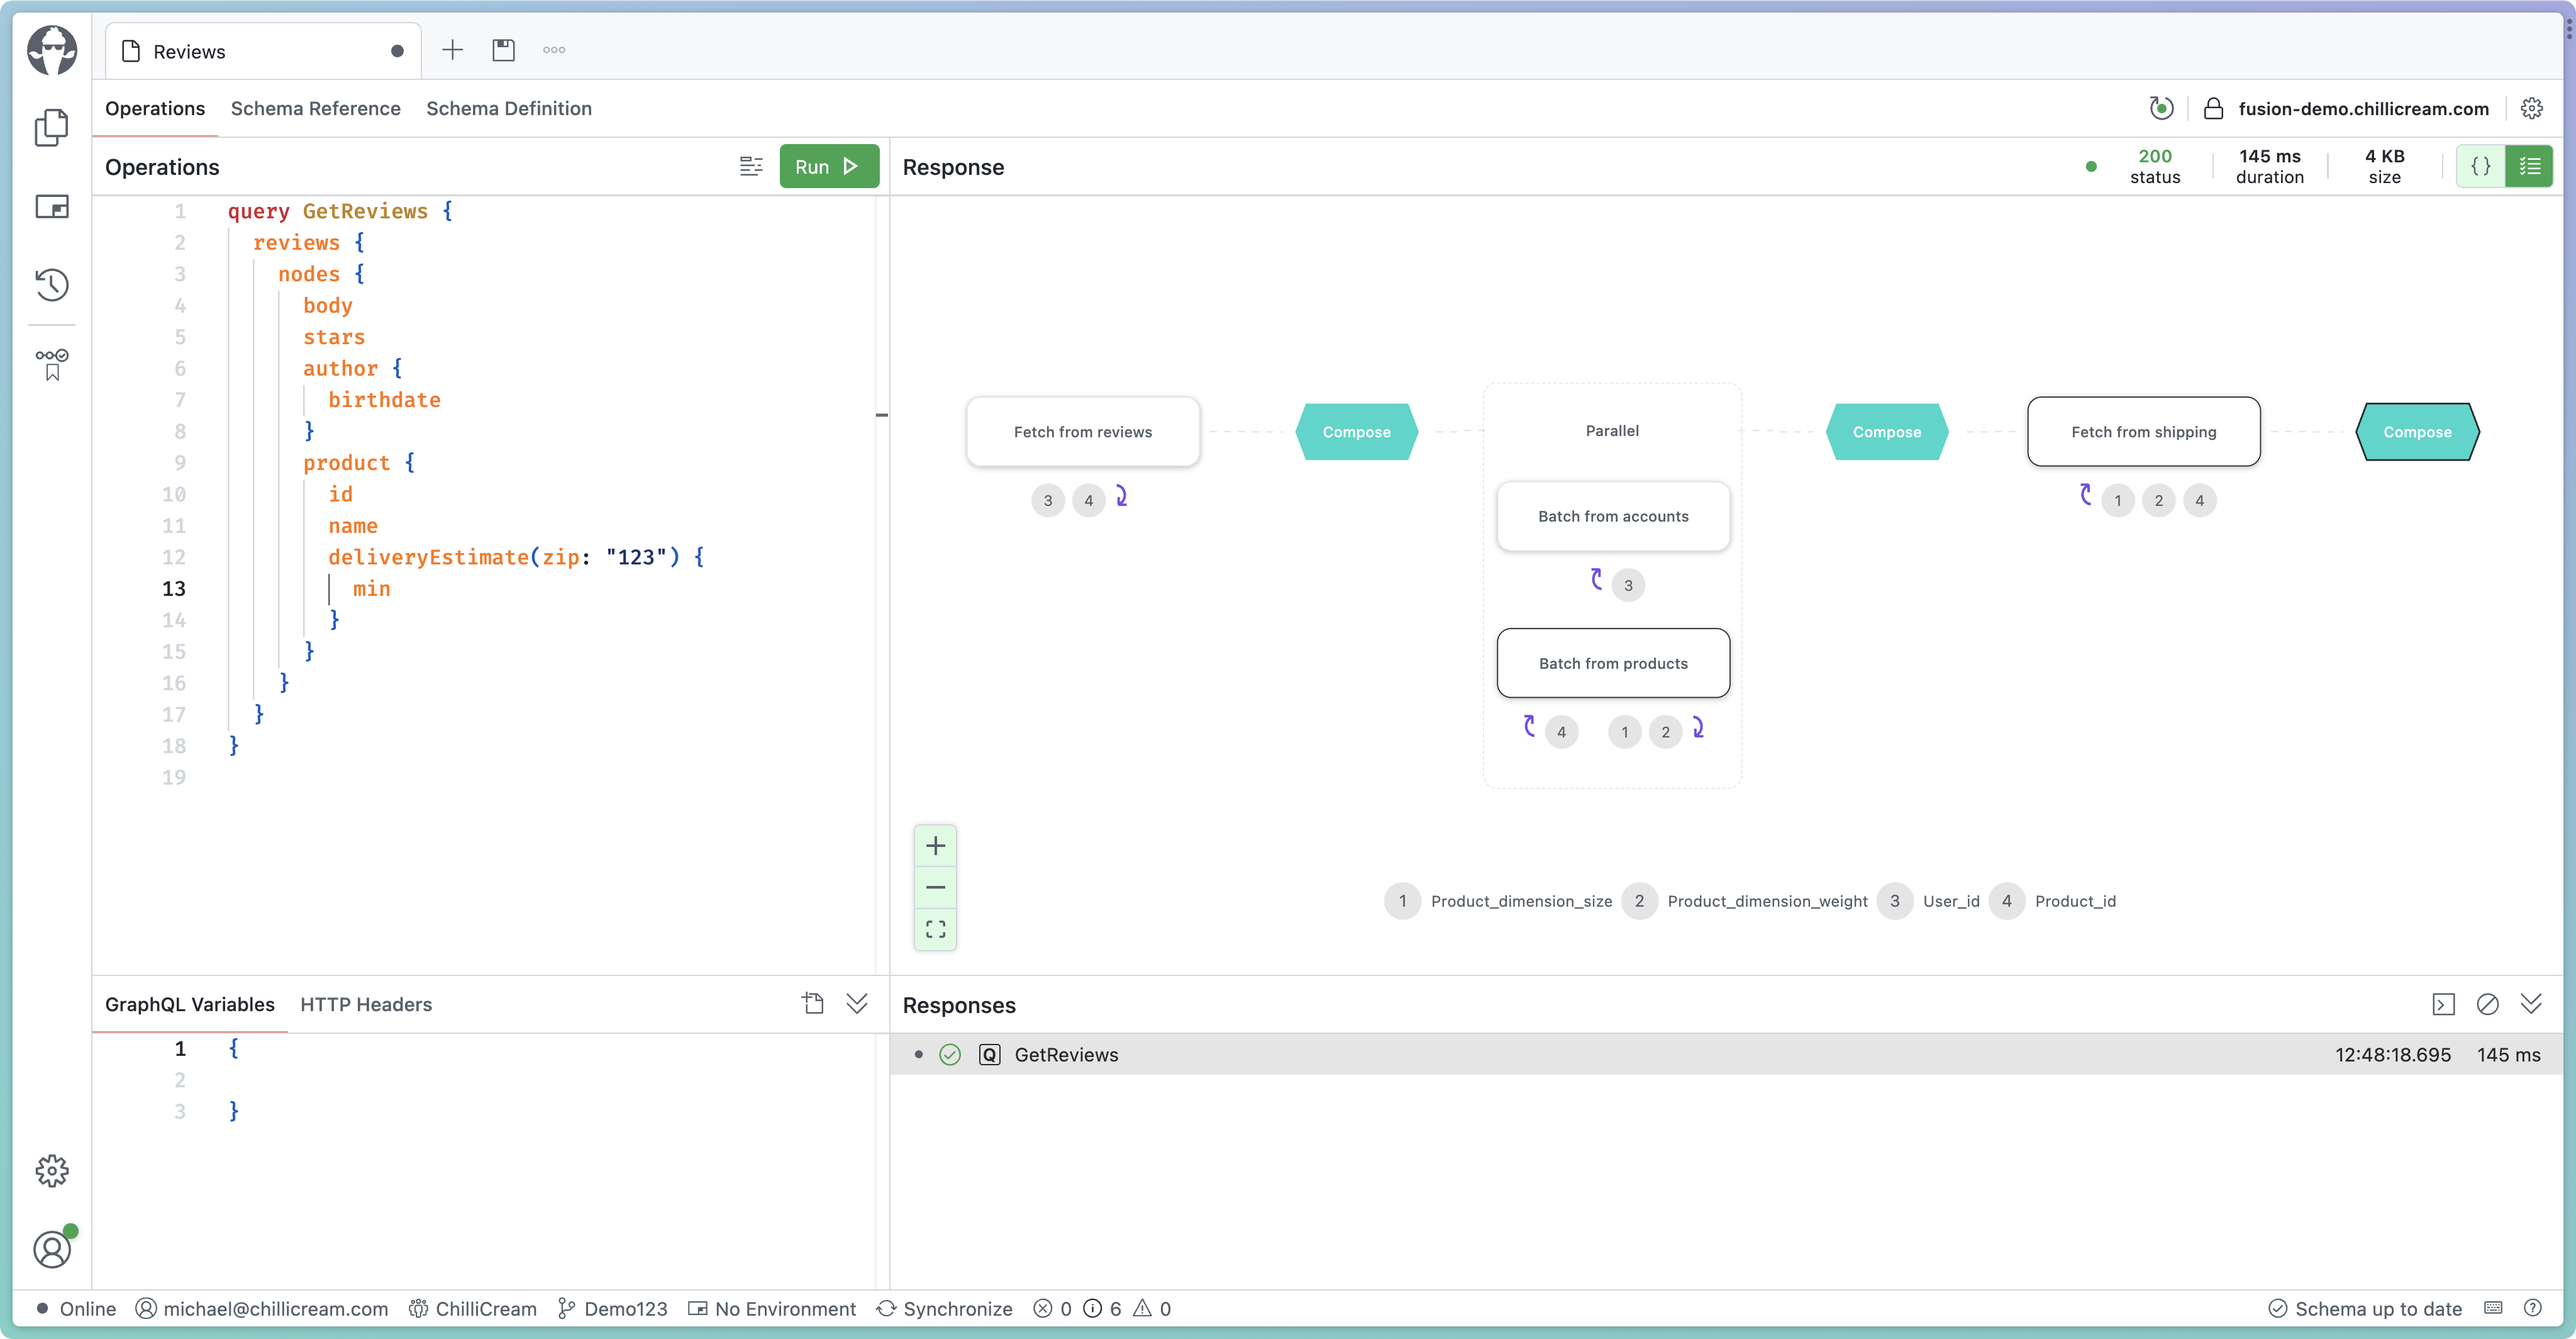Select the GetReviews response entry
Viewport: 2576px width, 1339px height.
(1726, 1055)
